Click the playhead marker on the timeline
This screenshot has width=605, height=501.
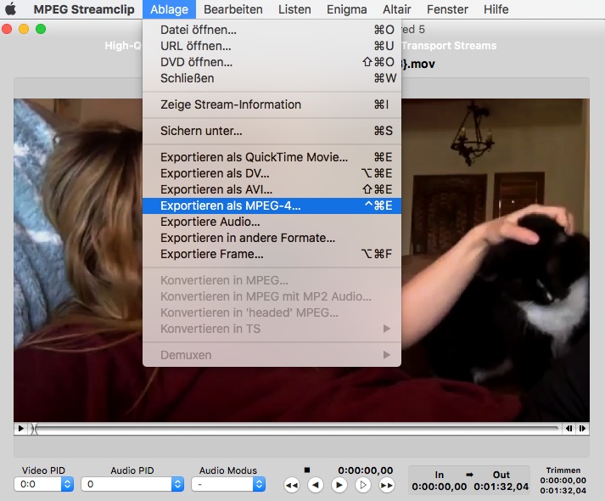click(34, 429)
